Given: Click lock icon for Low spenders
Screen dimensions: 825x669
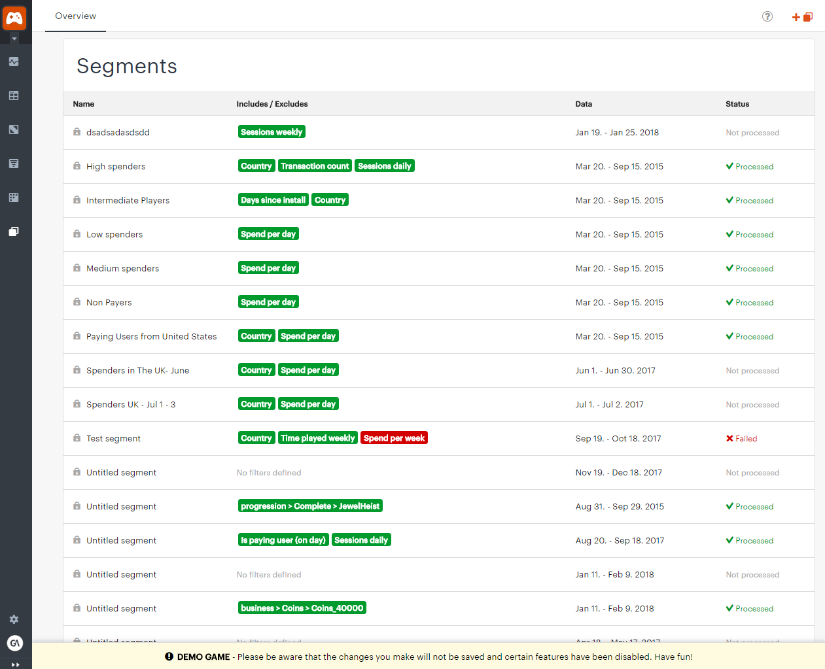Looking at the screenshot, I should click(x=77, y=234).
